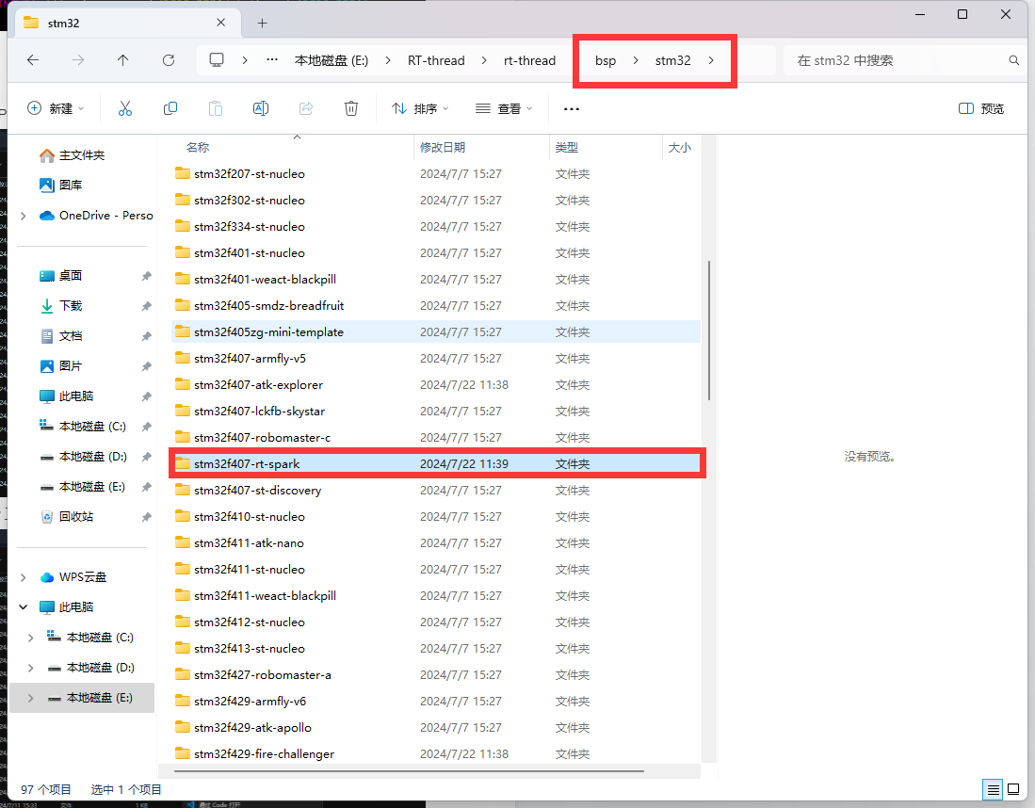Image resolution: width=1035 pixels, height=808 pixels.
Task: Unpin 下载 using its pin icon
Action: pyautogui.click(x=146, y=306)
